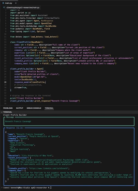138x191 pixels.
Task: Click the 'Concerns raised about pollution' news line
Action: [x=71, y=177]
